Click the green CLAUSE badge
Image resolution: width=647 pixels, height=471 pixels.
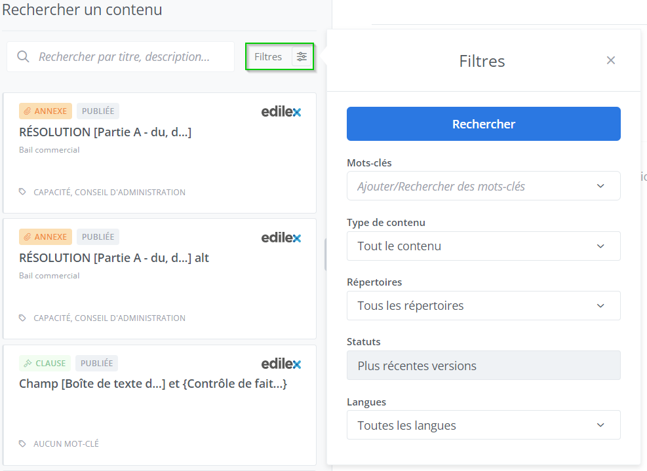45,363
